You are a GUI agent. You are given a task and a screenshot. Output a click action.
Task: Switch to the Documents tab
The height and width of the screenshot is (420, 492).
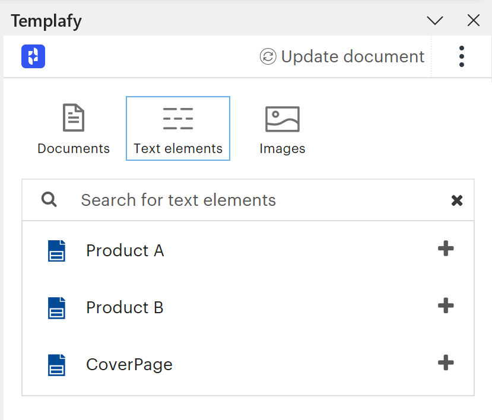(74, 129)
